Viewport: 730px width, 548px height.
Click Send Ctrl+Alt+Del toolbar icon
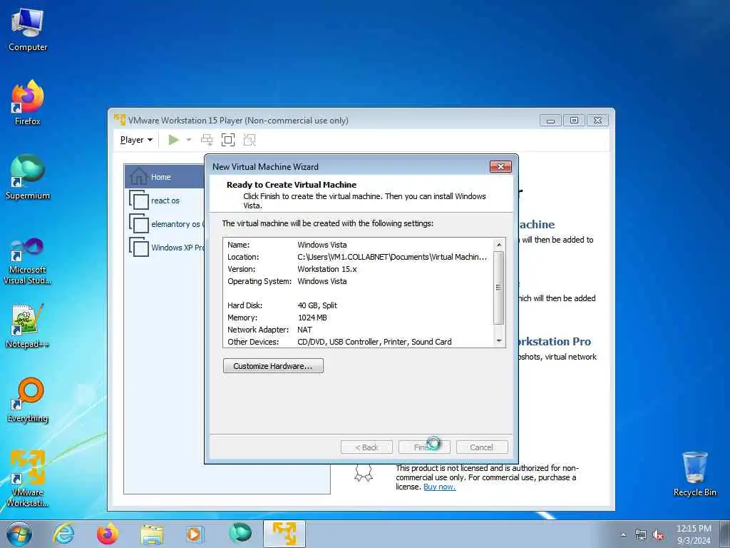pyautogui.click(x=207, y=140)
